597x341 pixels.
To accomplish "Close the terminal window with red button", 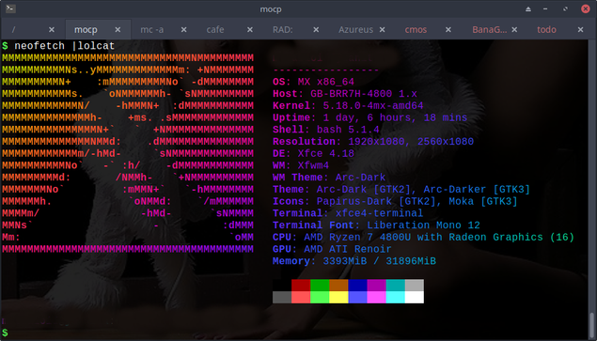I will coord(586,8).
